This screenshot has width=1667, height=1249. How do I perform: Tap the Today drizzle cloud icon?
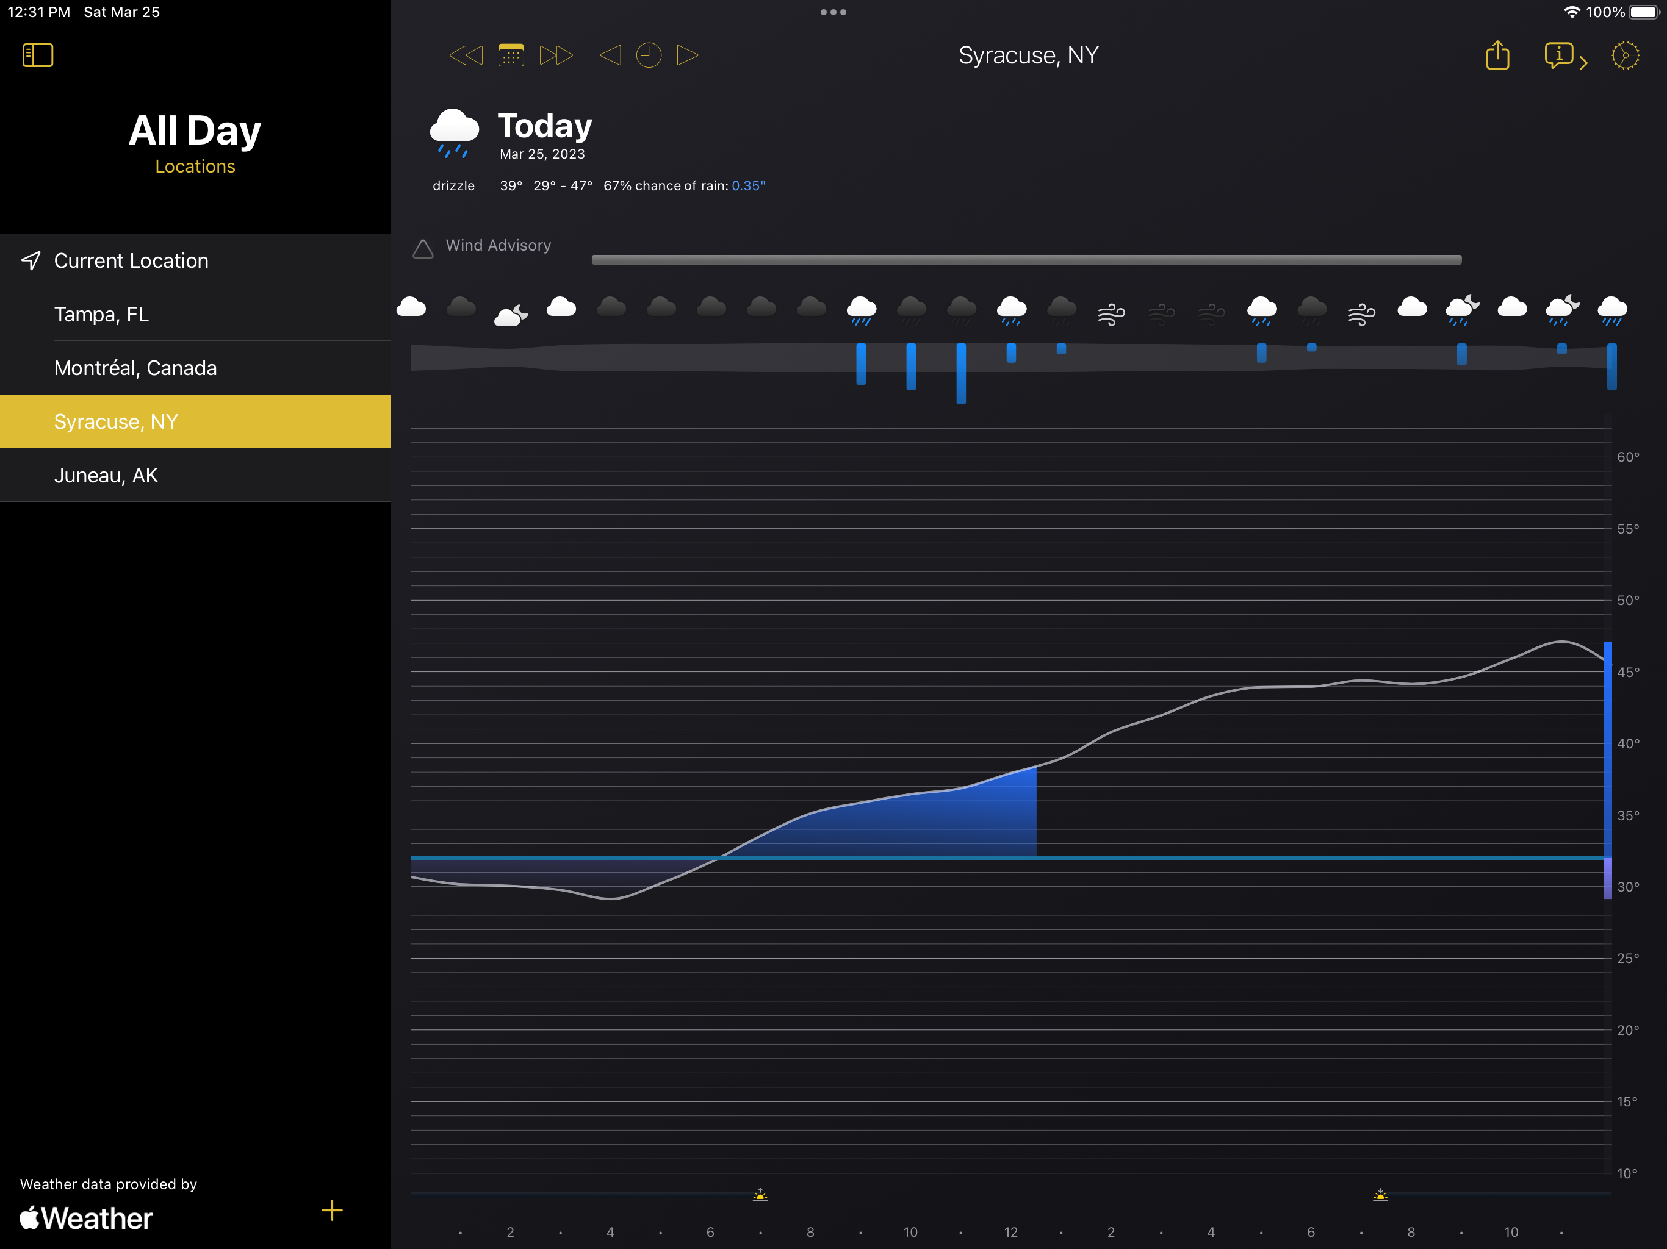click(454, 132)
